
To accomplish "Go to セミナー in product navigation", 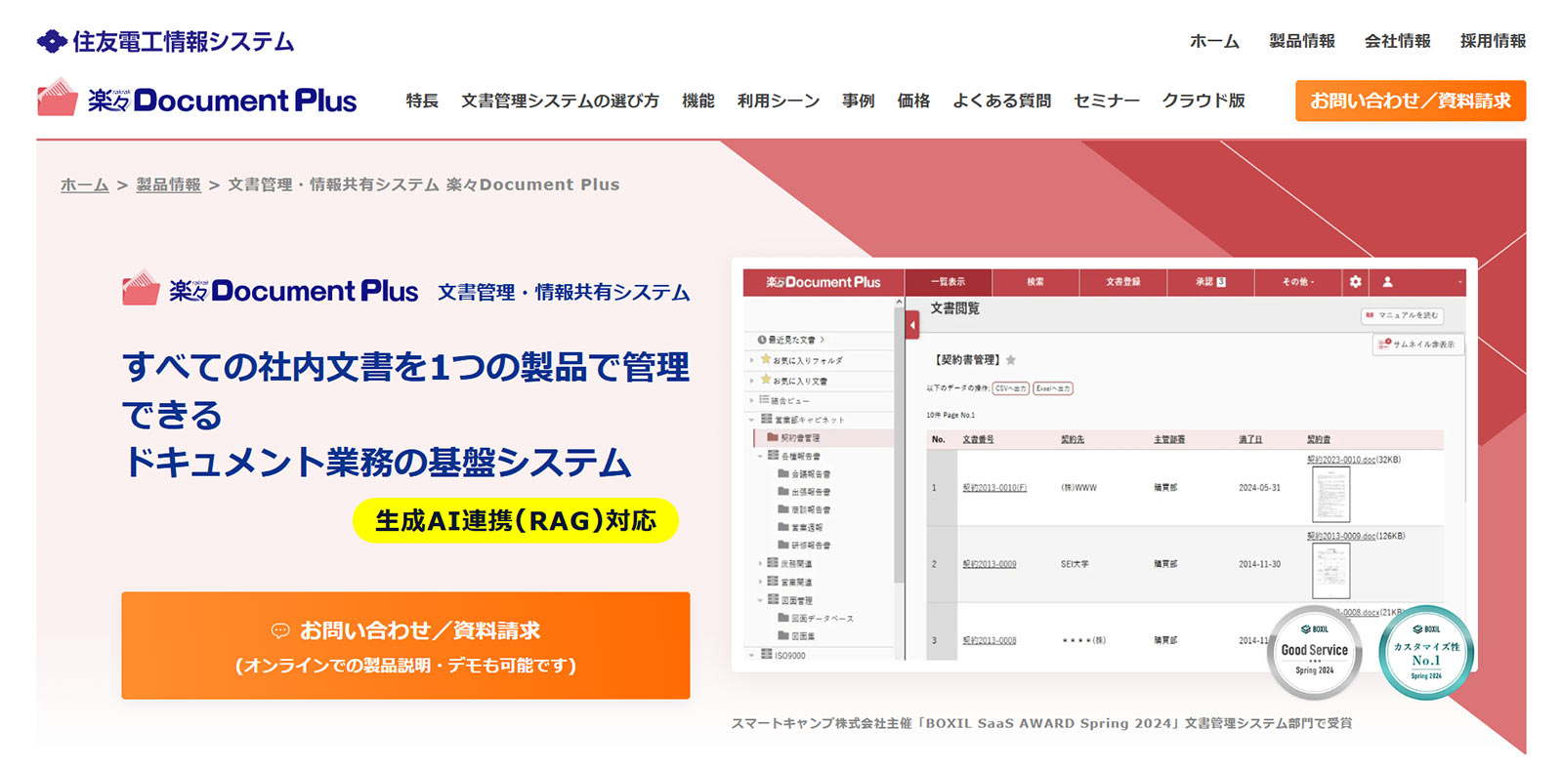I will (1107, 101).
